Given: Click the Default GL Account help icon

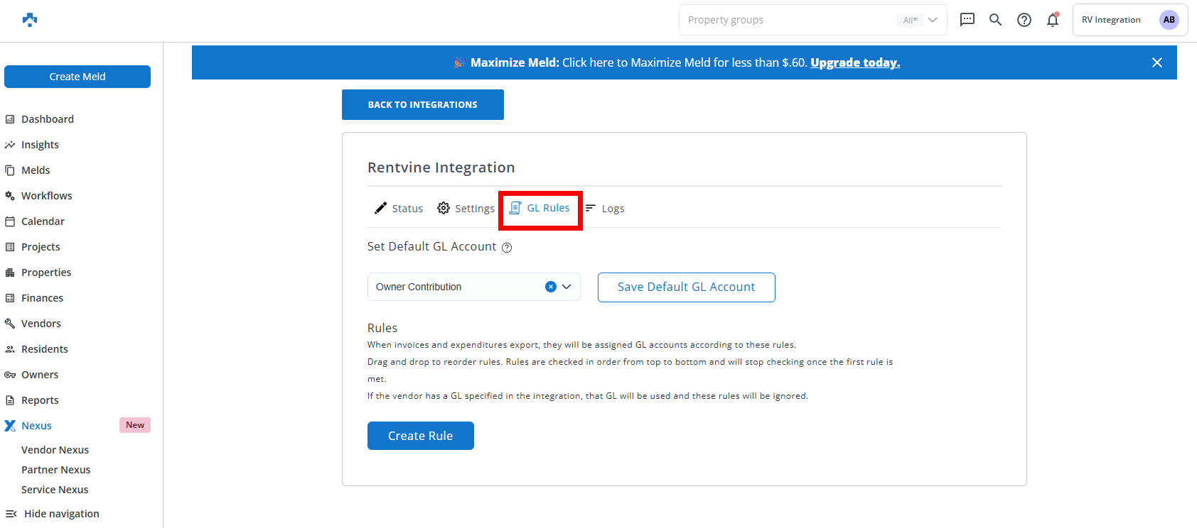Looking at the screenshot, I should tap(507, 248).
